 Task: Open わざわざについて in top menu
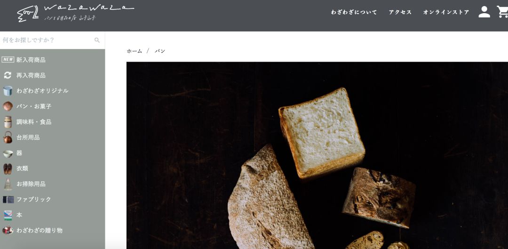pyautogui.click(x=354, y=12)
